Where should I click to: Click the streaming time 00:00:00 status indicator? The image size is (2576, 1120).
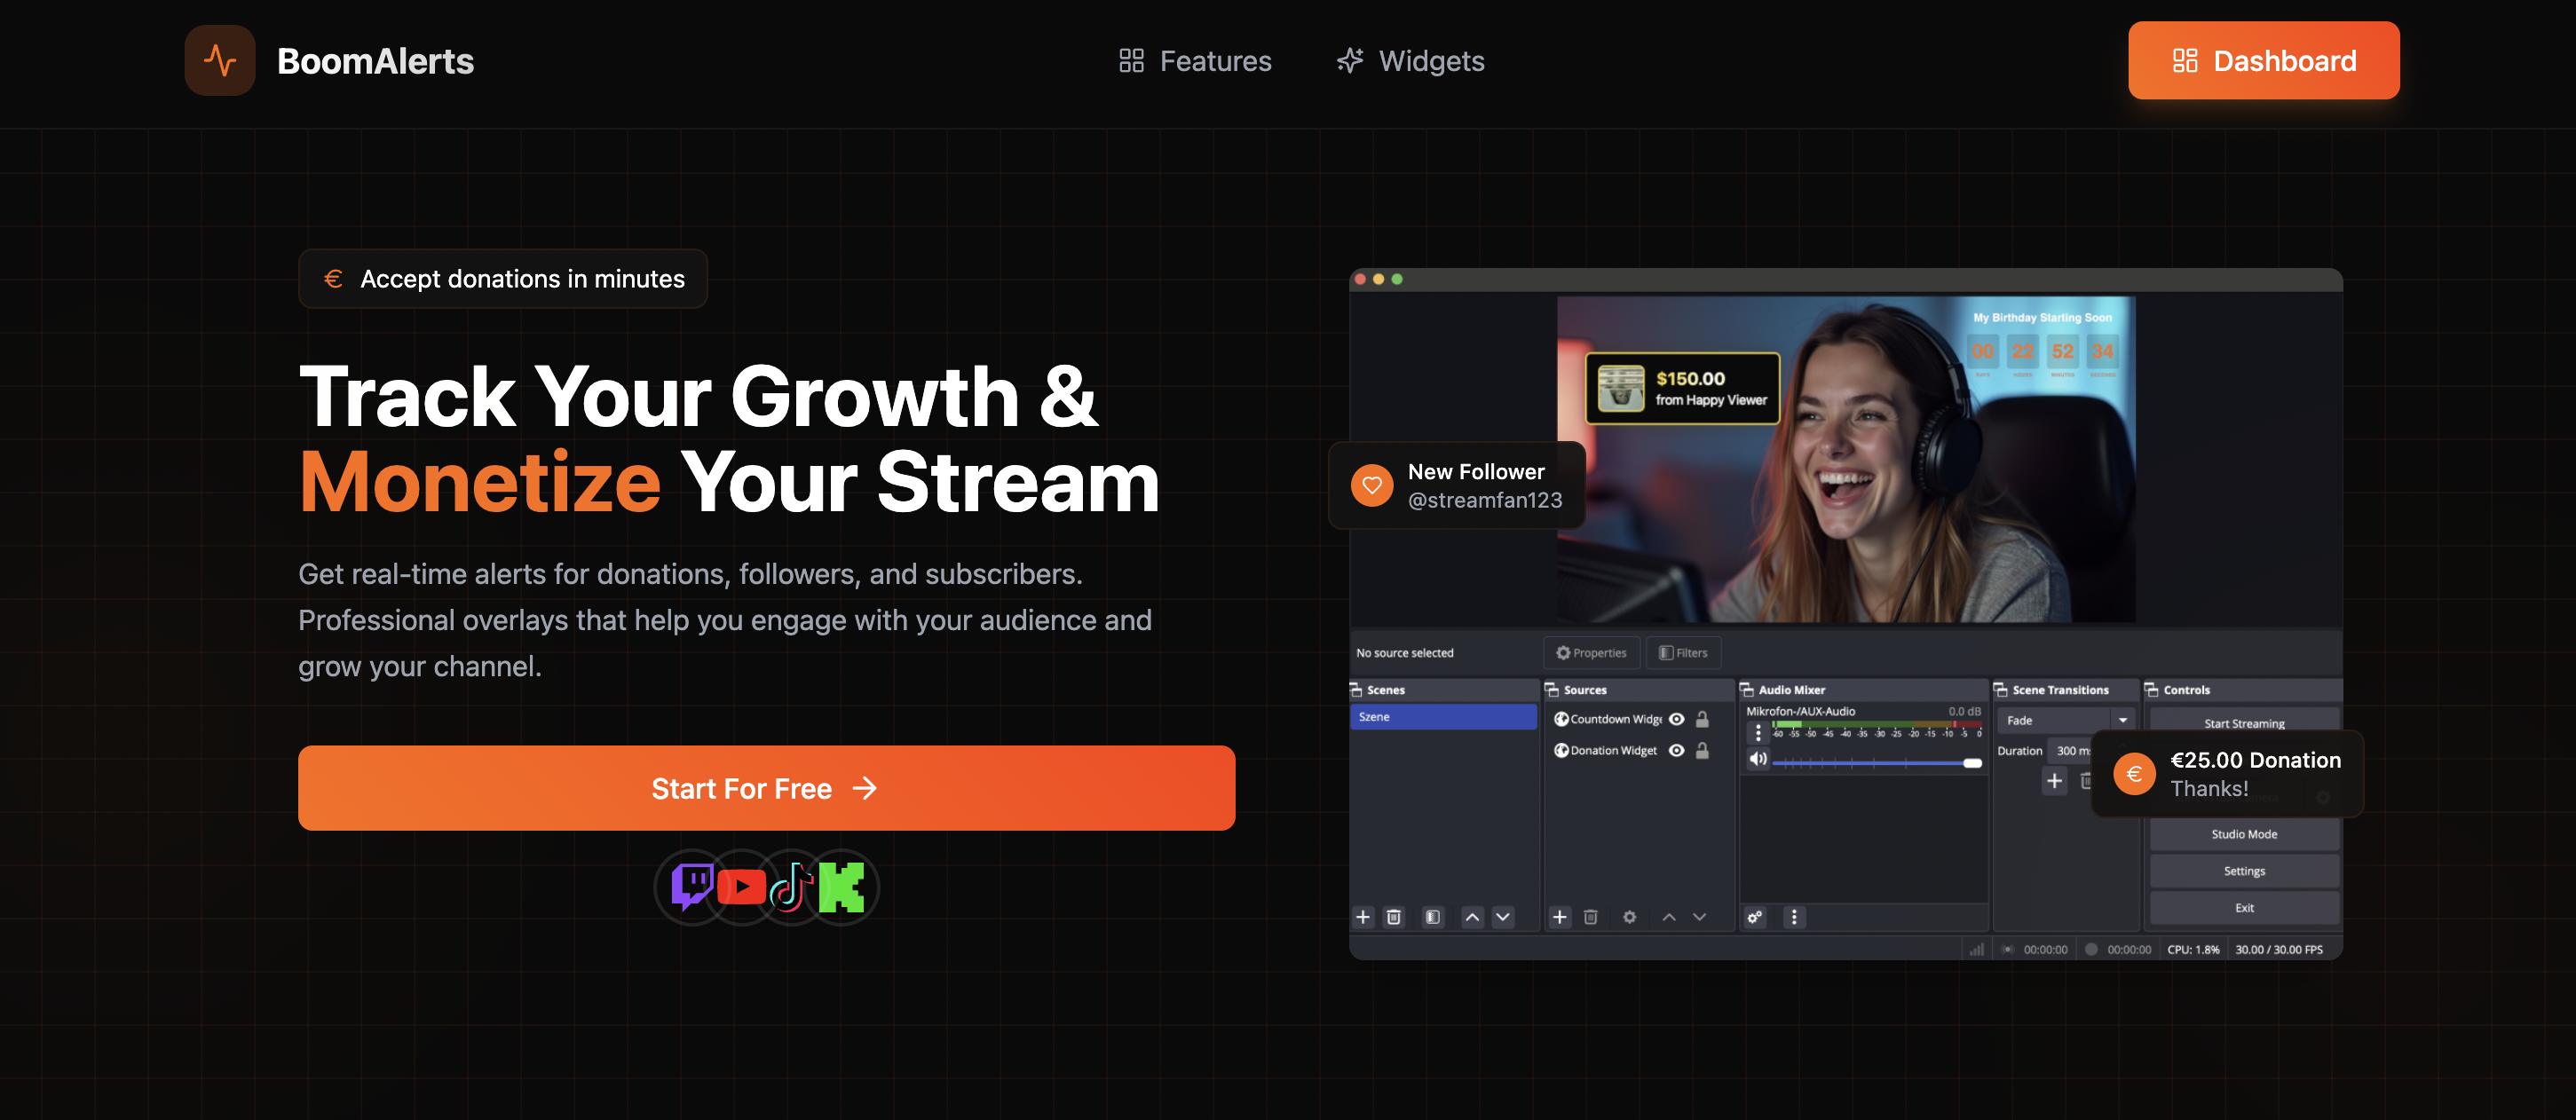tap(2035, 950)
